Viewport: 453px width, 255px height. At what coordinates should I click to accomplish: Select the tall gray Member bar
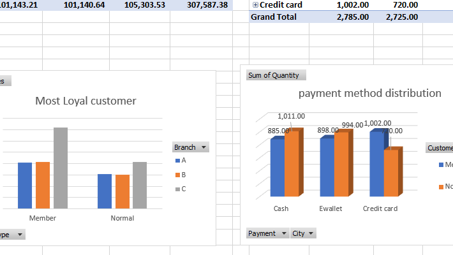point(61,168)
